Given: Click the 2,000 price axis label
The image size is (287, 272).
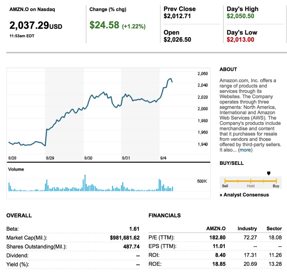Looking at the screenshot, I should [203, 109].
